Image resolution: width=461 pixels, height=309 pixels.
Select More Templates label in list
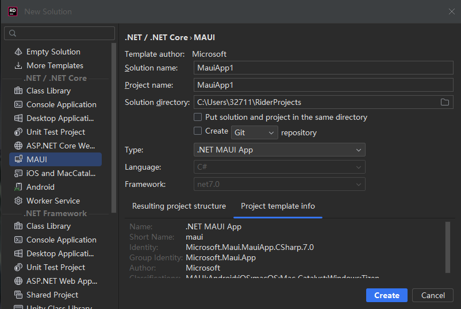(x=55, y=65)
